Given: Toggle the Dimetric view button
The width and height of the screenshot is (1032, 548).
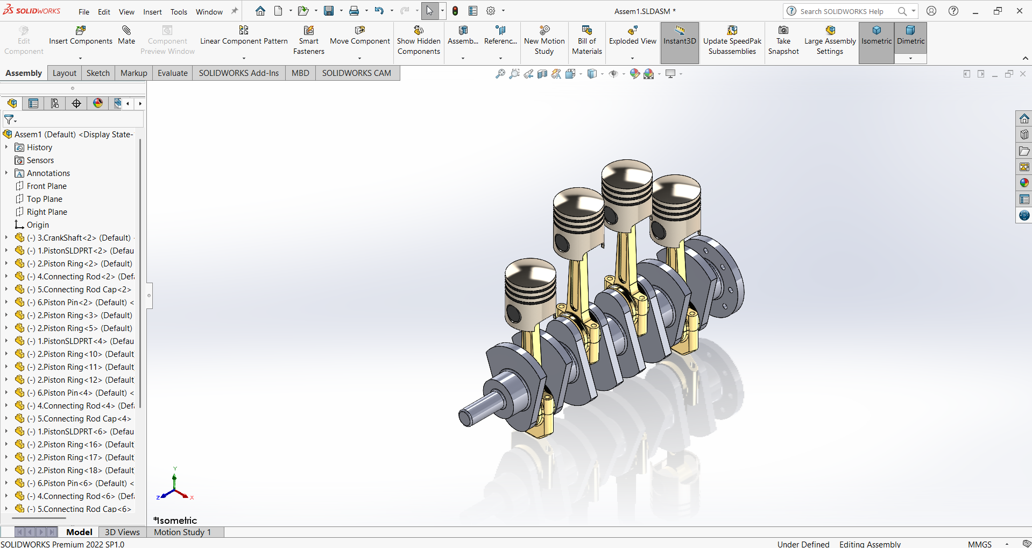Looking at the screenshot, I should pyautogui.click(x=910, y=38).
